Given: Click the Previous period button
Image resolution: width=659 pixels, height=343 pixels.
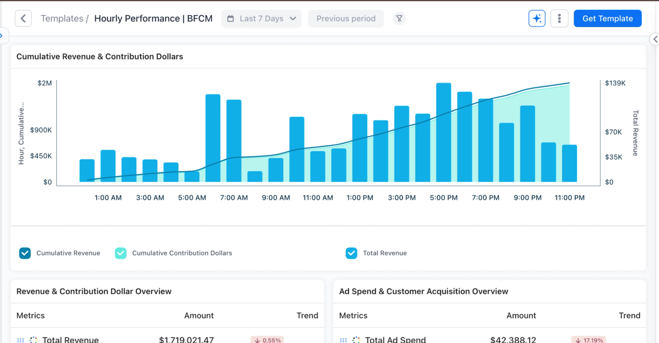Looking at the screenshot, I should (346, 19).
